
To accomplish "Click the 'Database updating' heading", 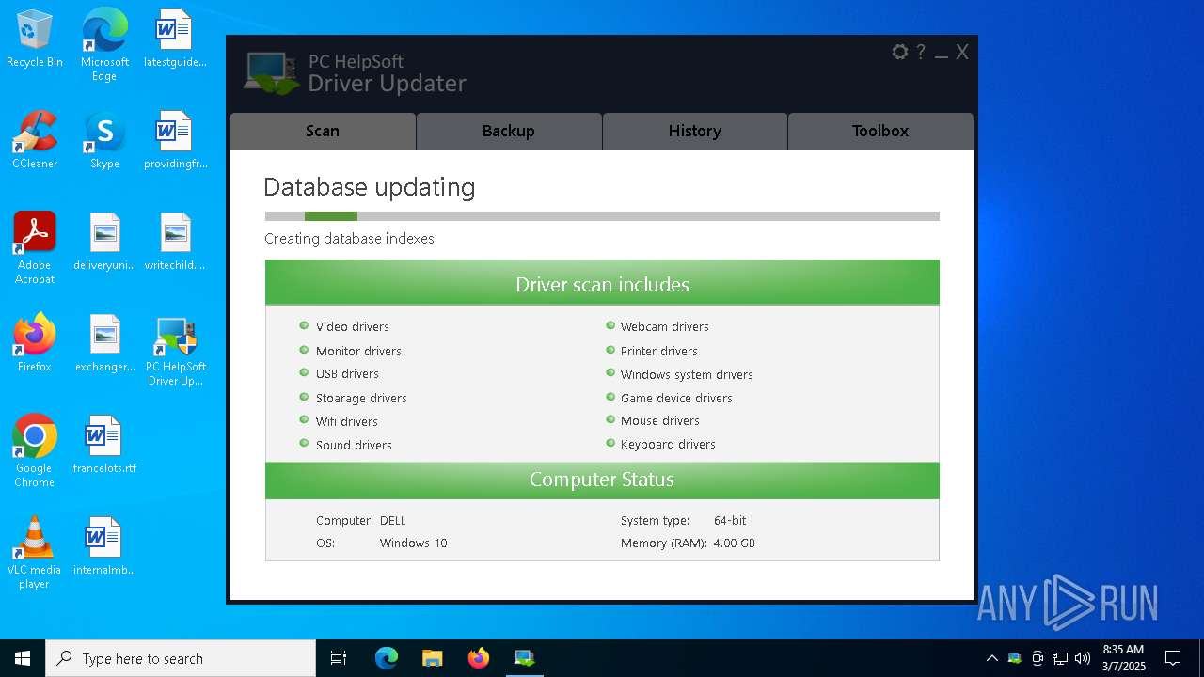I will (370, 187).
